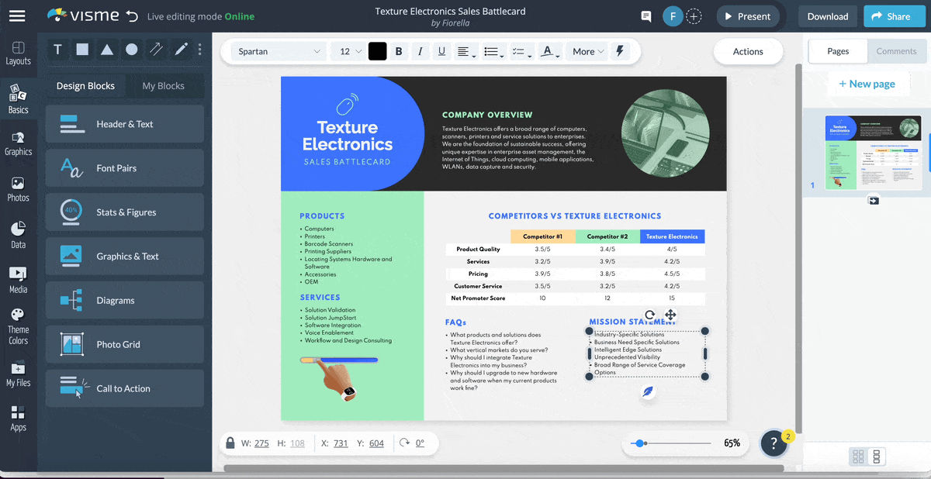Toggle the aspect ratio lock icon
Screen dimensions: 931x479
tap(230, 443)
